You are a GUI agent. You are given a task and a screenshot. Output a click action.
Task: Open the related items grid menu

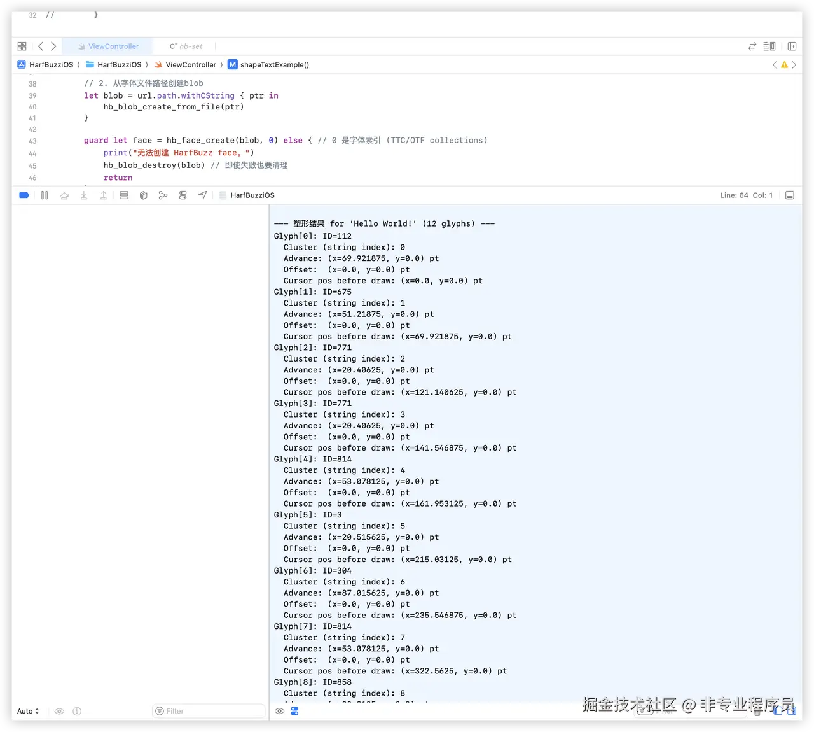[x=22, y=46]
